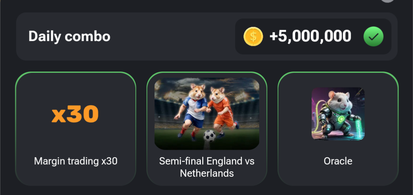Open Semi-final England vs Netherlands label
Image resolution: width=413 pixels, height=195 pixels.
(x=207, y=167)
